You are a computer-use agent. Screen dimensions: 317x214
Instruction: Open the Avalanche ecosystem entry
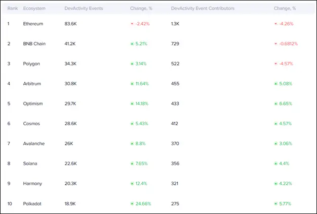(x=34, y=143)
